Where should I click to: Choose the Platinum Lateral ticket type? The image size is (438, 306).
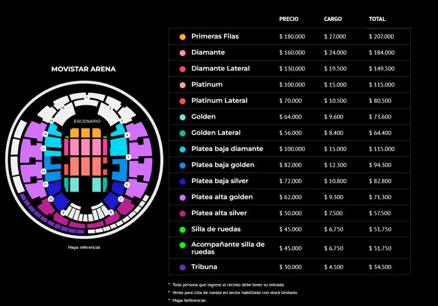(219, 101)
